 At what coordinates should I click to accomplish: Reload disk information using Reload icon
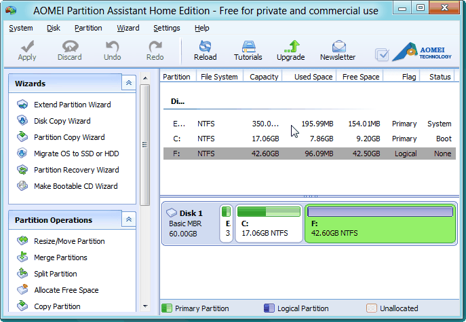click(x=205, y=46)
